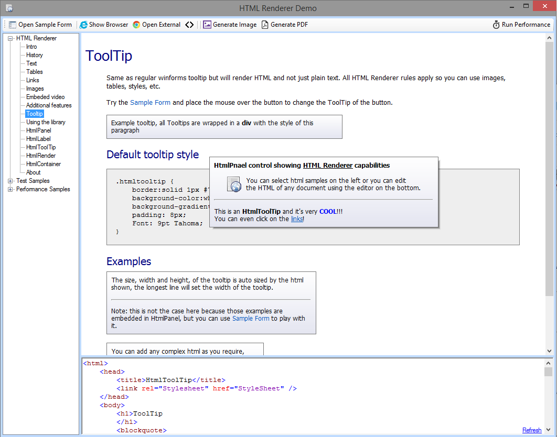Image resolution: width=557 pixels, height=437 pixels.
Task: Toggle the HTML source editor code icon
Action: [189, 25]
